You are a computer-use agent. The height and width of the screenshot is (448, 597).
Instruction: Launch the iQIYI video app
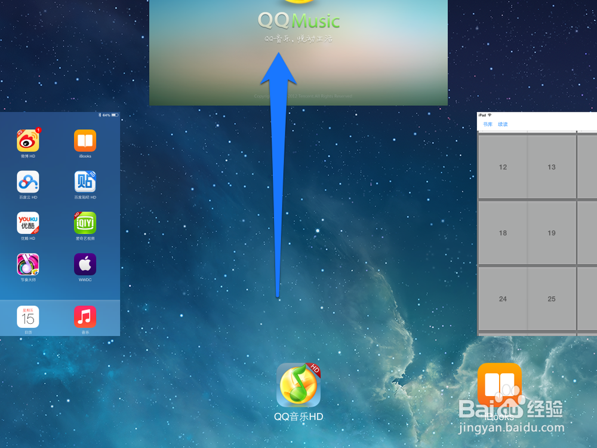[x=85, y=223]
